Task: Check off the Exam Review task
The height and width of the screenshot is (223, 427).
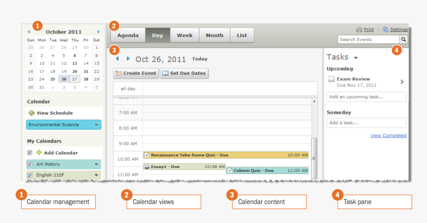Action: point(331,79)
